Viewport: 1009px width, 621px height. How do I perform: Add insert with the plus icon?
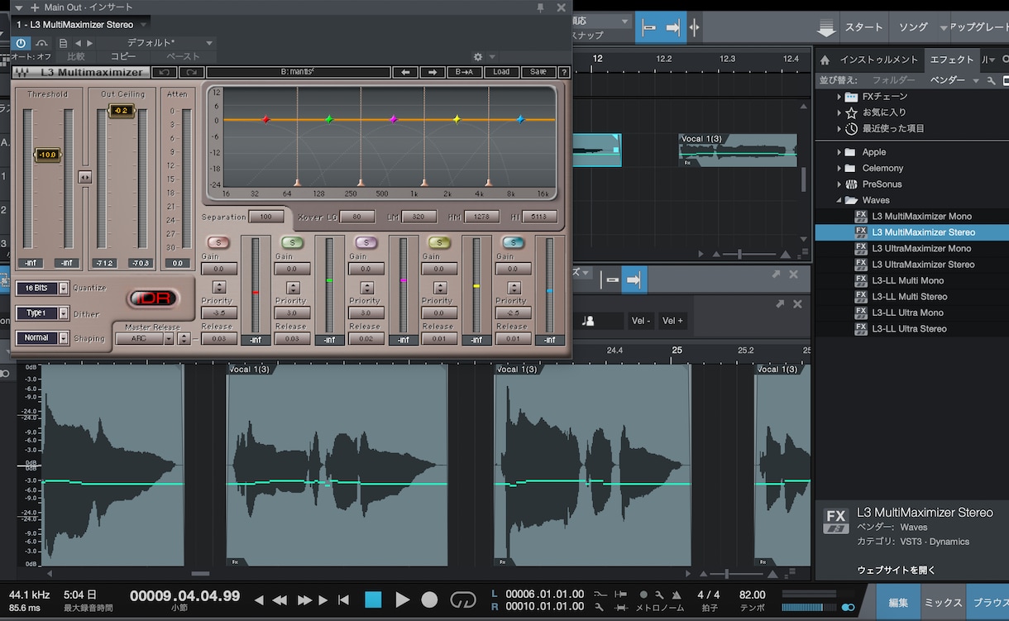coord(35,7)
